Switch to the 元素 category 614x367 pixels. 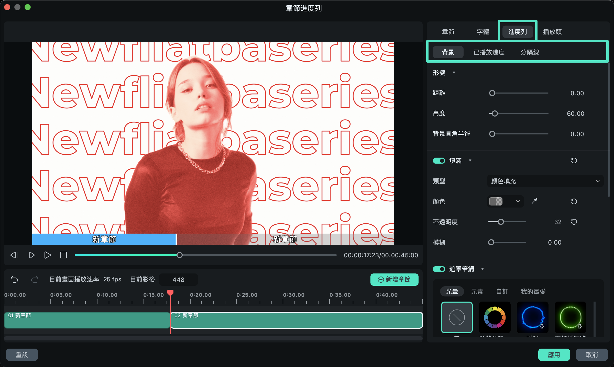coord(477,291)
